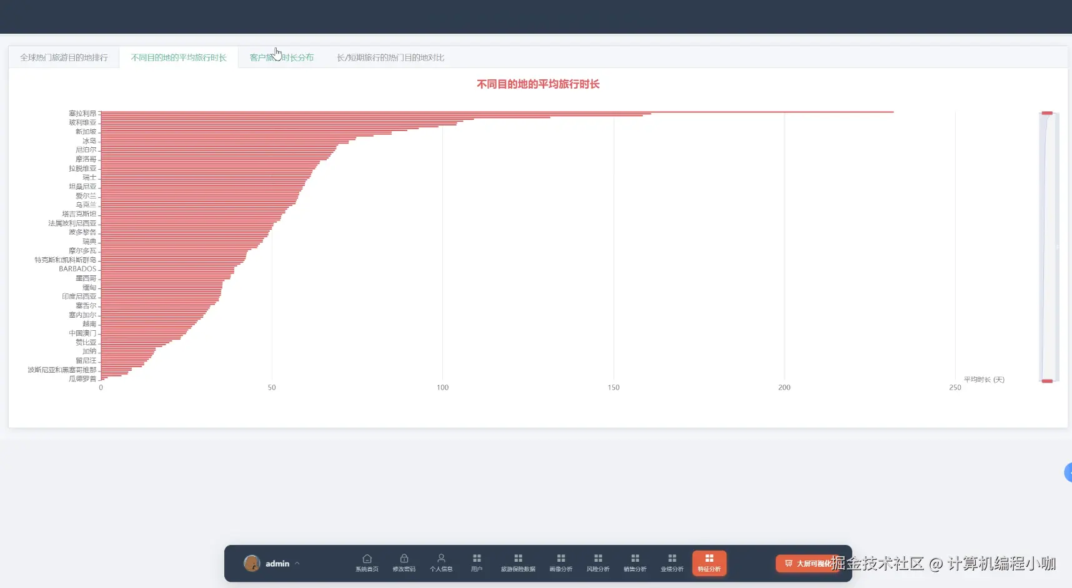
Task: Grab the top handle of the zoom slider
Action: coord(1047,113)
